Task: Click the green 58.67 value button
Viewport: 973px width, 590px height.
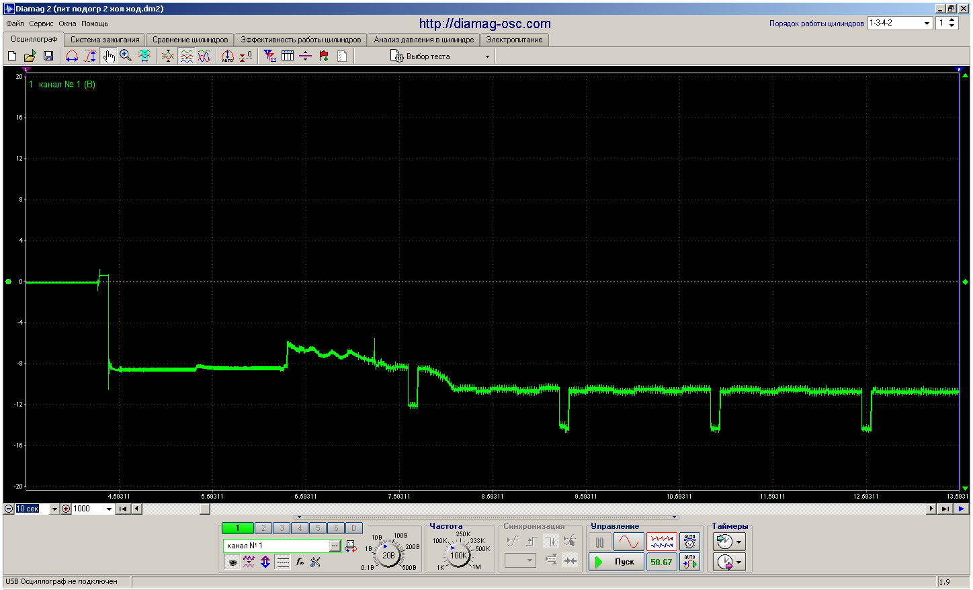Action: click(661, 562)
